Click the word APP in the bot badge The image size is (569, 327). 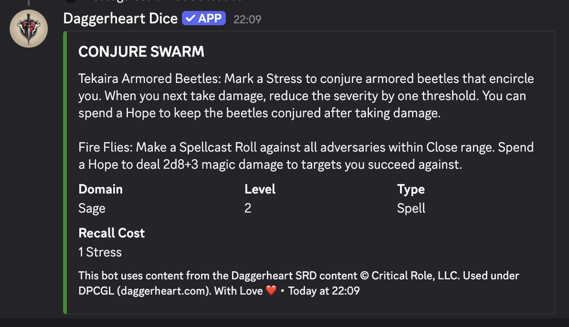(x=210, y=19)
